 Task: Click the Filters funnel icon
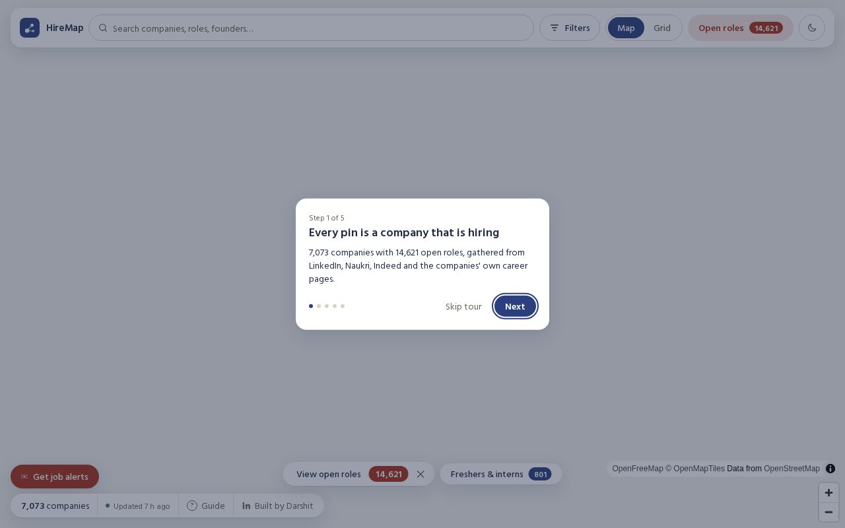click(x=555, y=28)
